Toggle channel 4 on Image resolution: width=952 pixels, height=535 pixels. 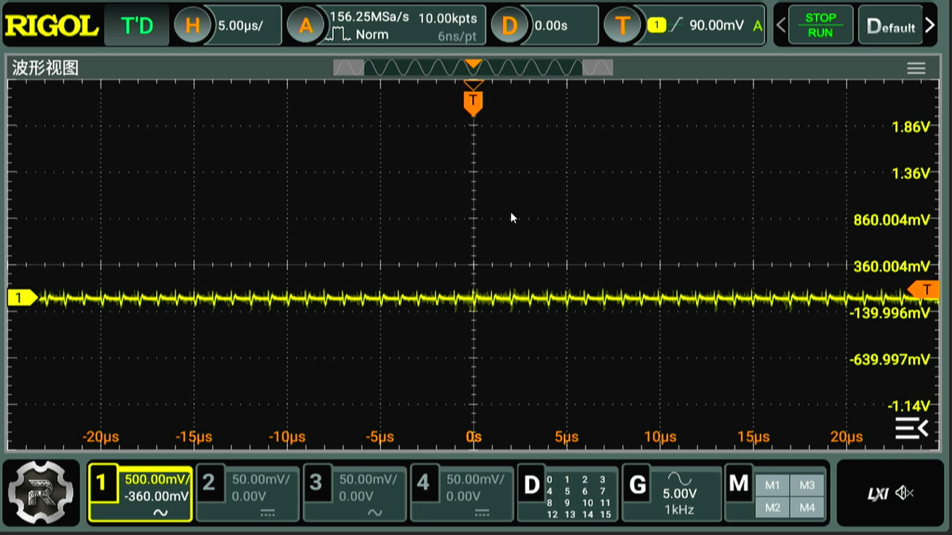(423, 482)
